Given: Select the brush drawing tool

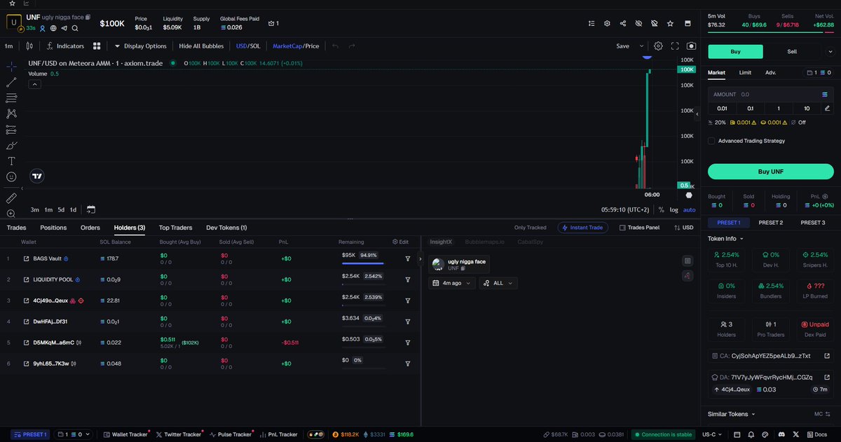Looking at the screenshot, I should pyautogui.click(x=11, y=146).
